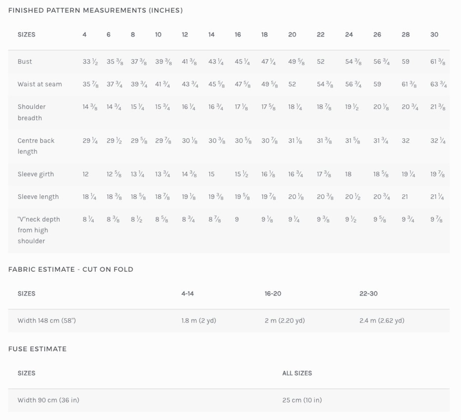Image resolution: width=461 pixels, height=420 pixels.
Task: Click the Width 148 cm (58") label
Action: point(47,321)
